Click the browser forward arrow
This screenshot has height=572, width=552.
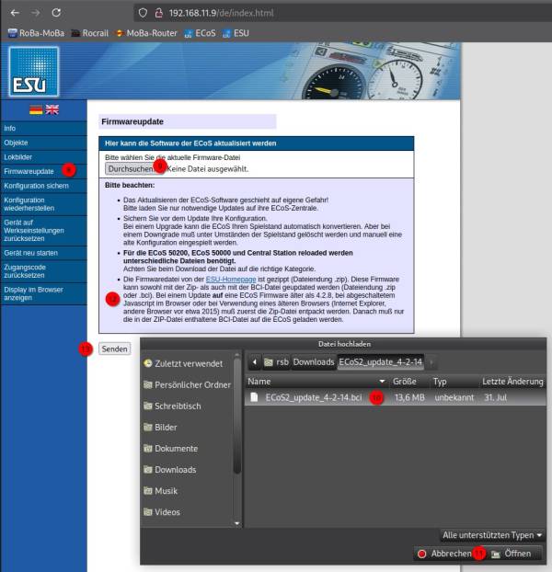[x=35, y=13]
